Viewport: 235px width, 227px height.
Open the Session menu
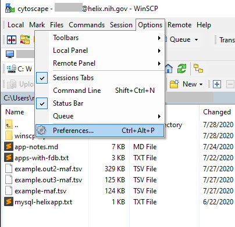pos(121,25)
